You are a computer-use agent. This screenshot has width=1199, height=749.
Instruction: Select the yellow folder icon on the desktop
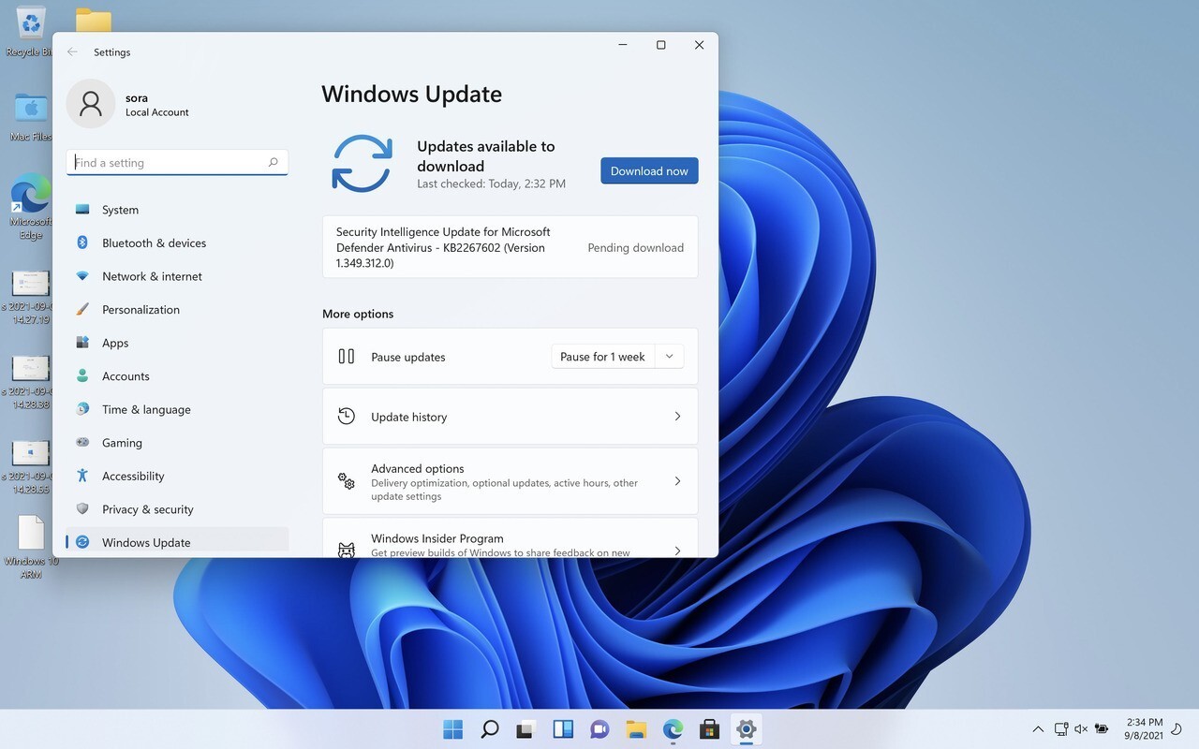94,21
